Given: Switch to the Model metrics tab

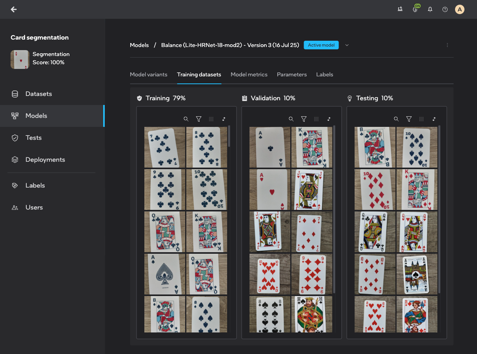Looking at the screenshot, I should [249, 74].
